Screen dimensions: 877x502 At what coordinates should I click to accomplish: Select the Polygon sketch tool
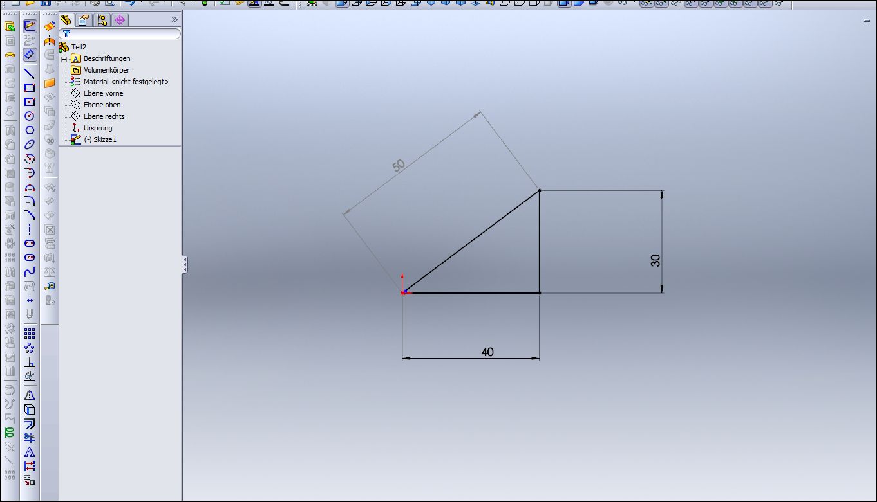point(30,130)
